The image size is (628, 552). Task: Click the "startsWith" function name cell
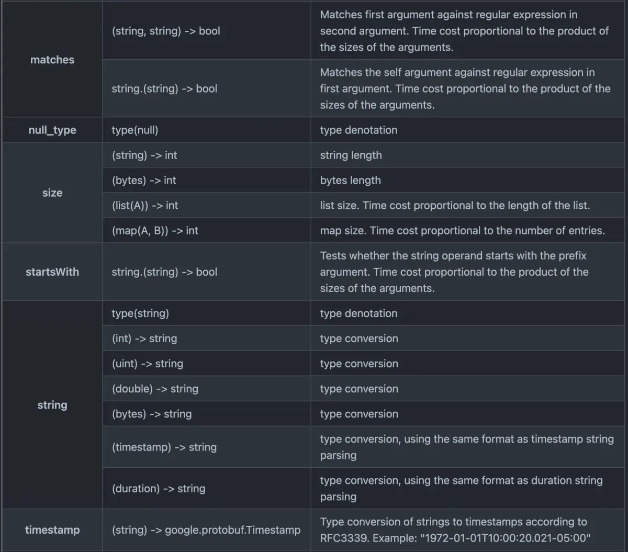tap(52, 272)
